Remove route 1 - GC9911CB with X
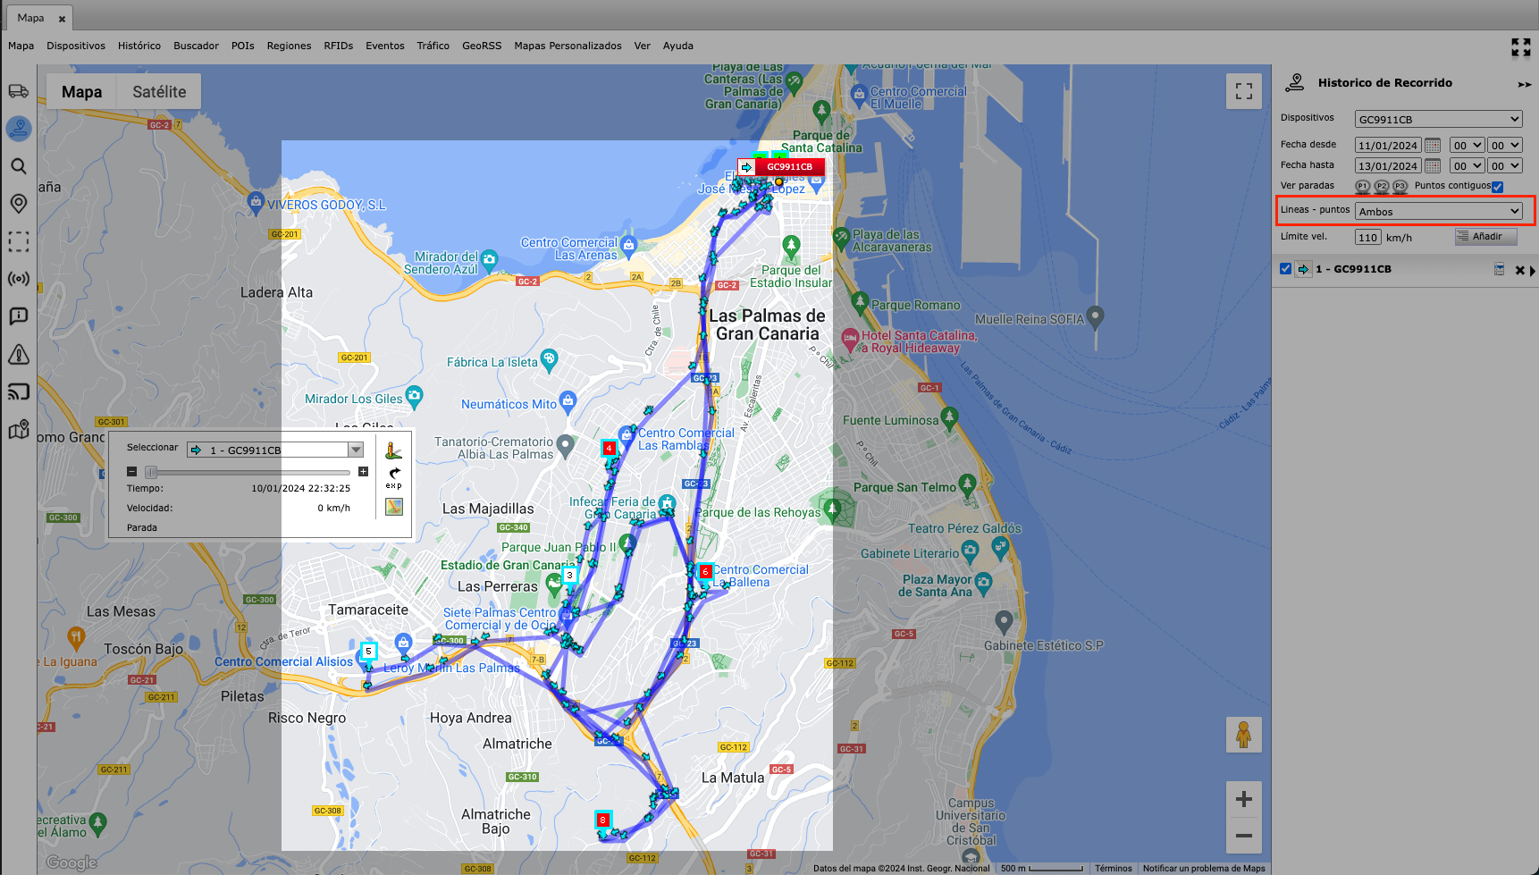The image size is (1539, 875). point(1519,270)
